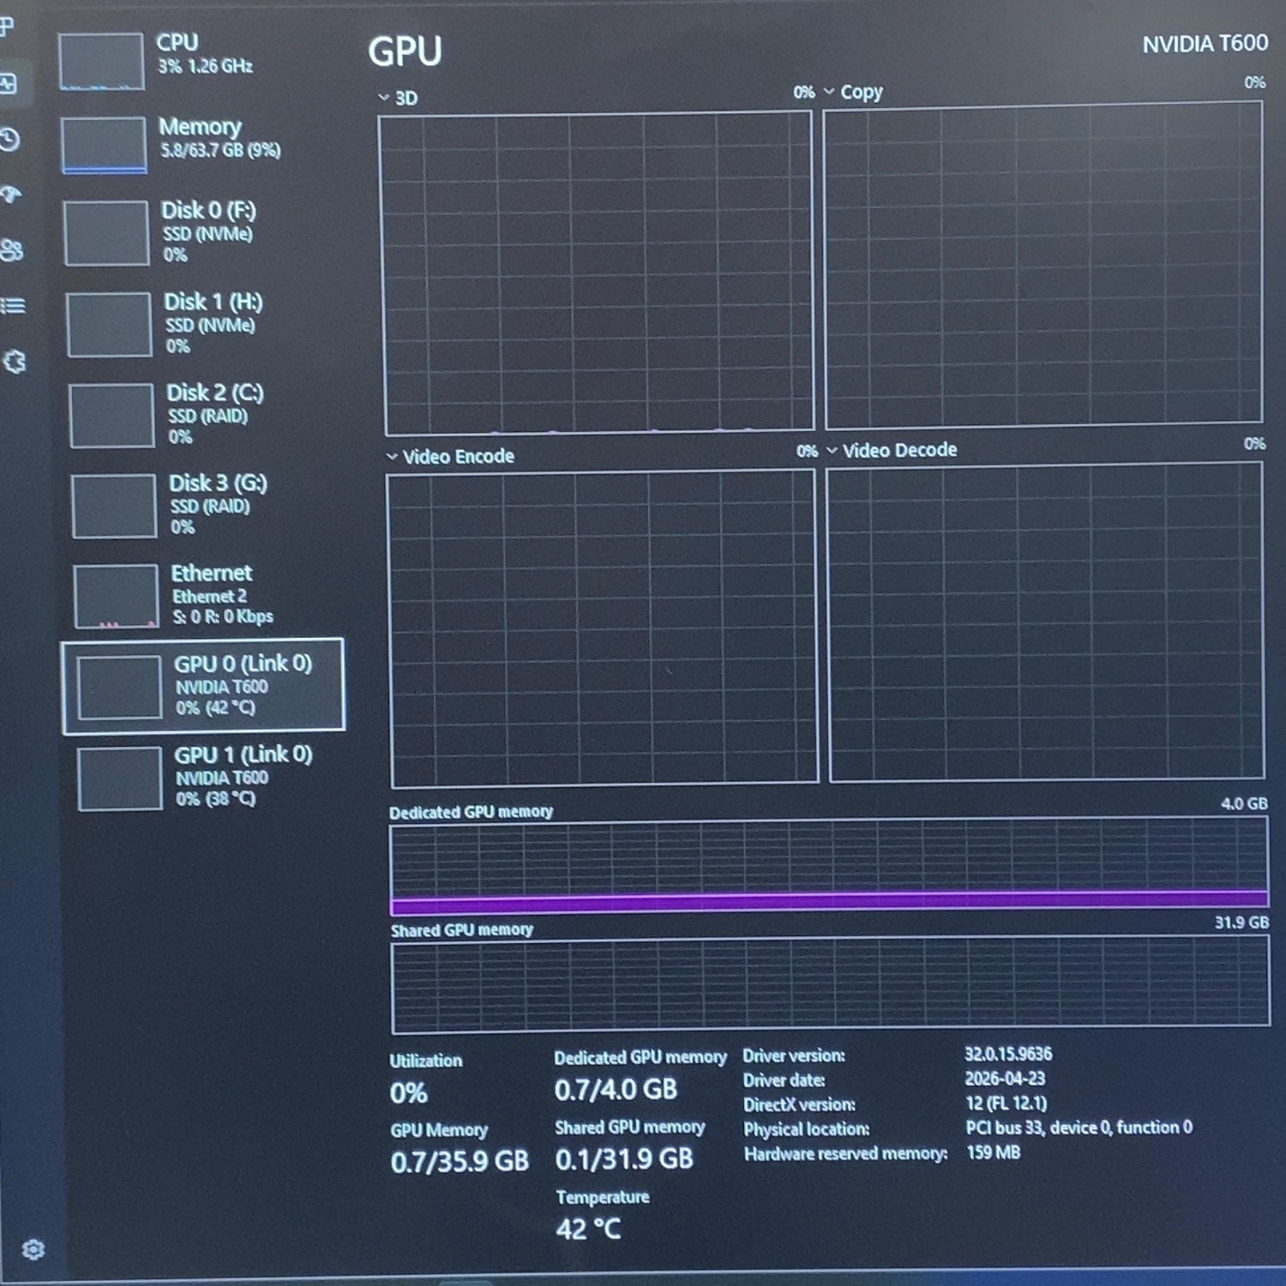Click the Video Decode usage graph

tap(1045, 622)
